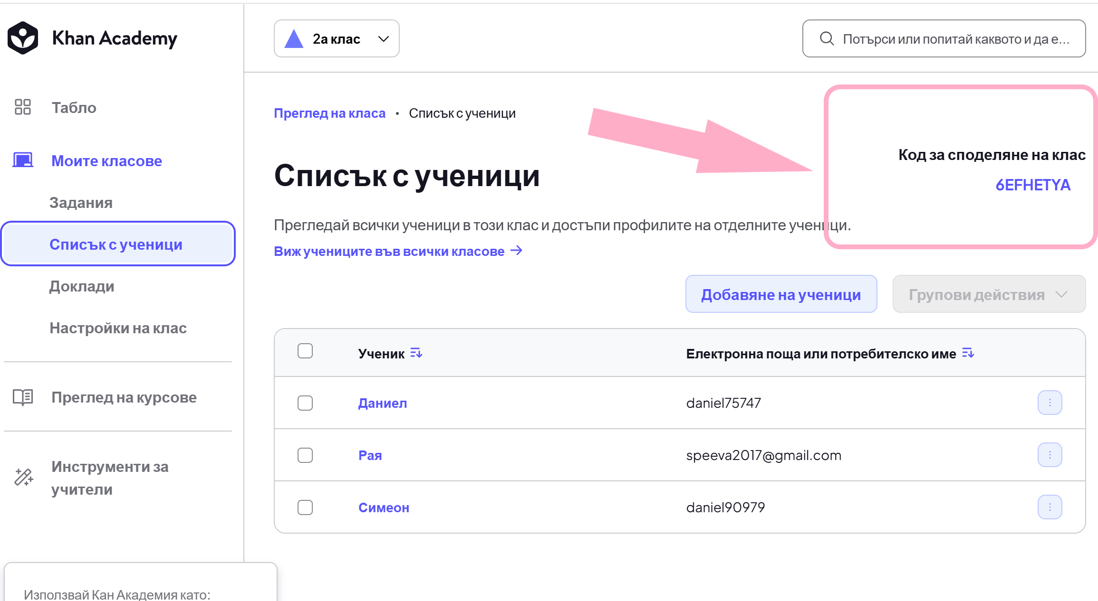The height and width of the screenshot is (601, 1098).
Task: Check the checkbox for student Рая
Action: pos(305,455)
